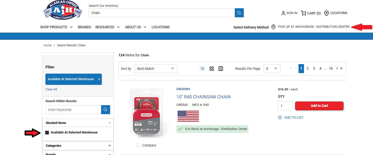This screenshot has height=155, width=373.
Task: Go to results page 4
Action: (x=320, y=68)
